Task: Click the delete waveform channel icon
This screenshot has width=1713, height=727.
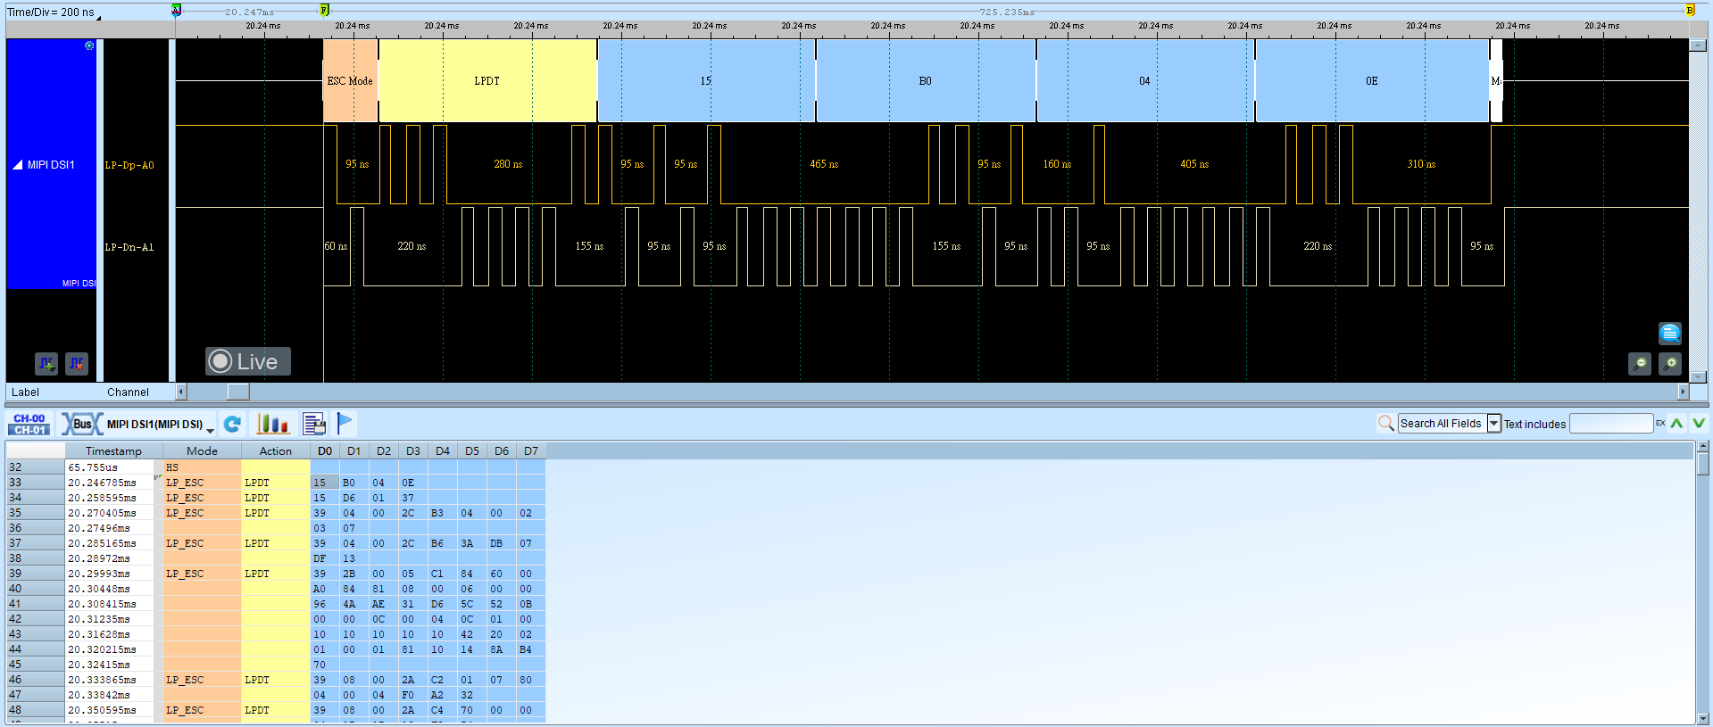Action: pos(77,363)
